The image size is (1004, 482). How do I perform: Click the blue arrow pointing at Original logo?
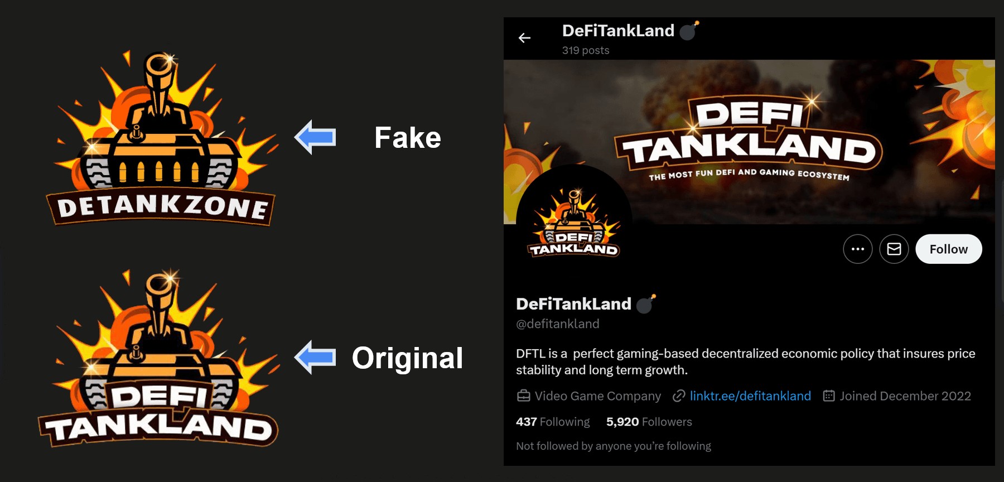(x=315, y=357)
